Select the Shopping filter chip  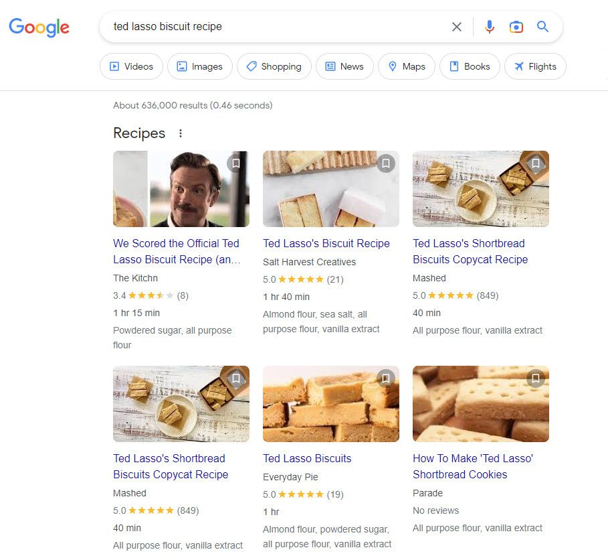point(274,66)
